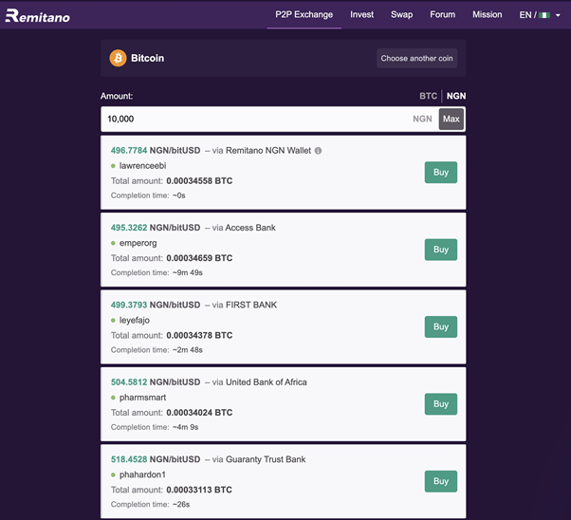Open seller emperorg profile name
The width and height of the screenshot is (571, 520).
coord(138,243)
